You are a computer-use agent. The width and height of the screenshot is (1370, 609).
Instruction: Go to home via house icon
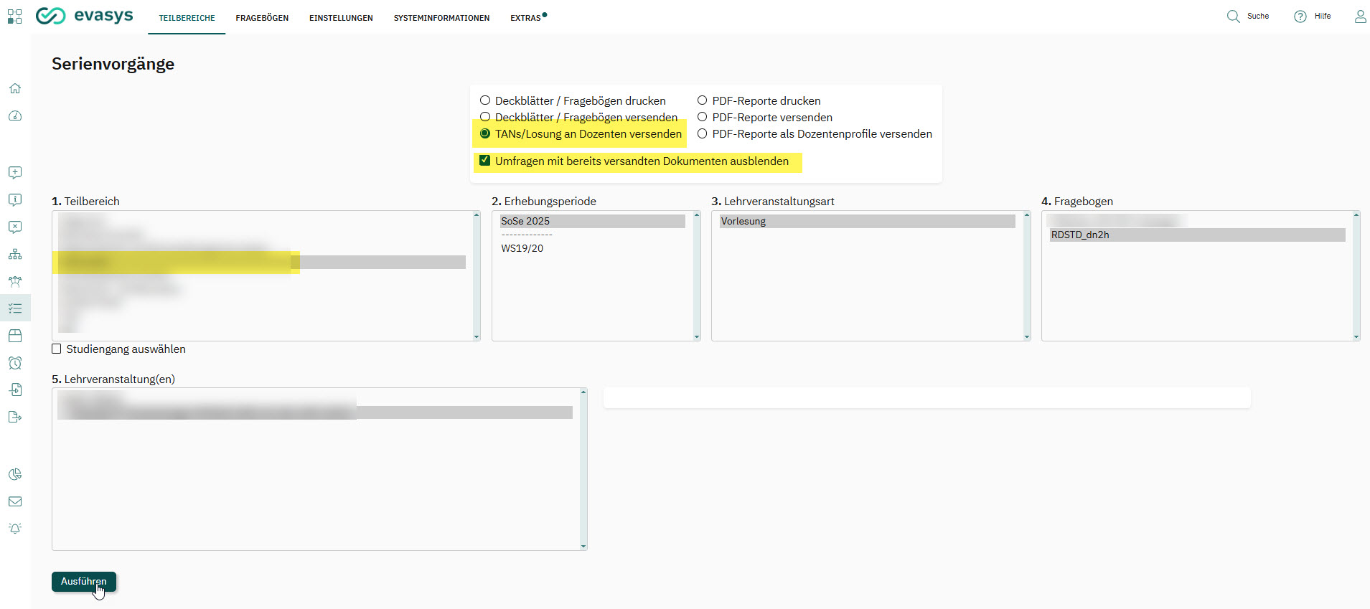tap(15, 89)
